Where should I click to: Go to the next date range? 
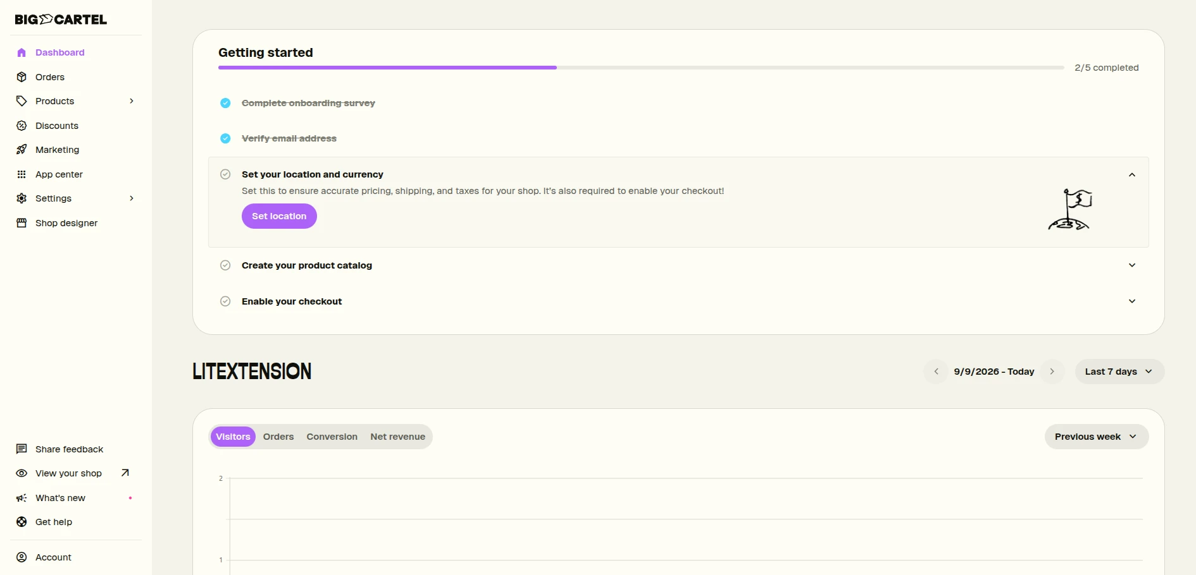(1052, 372)
